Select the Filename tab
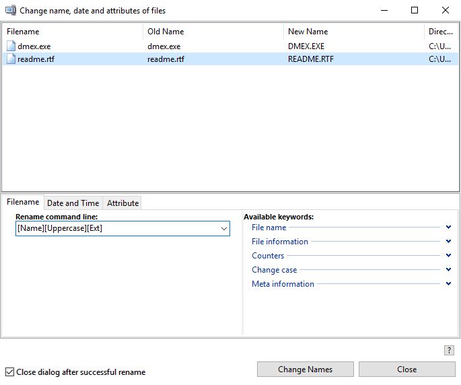The image size is (461, 385). click(23, 202)
